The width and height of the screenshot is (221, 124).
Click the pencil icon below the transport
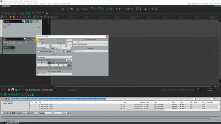pos(29,95)
